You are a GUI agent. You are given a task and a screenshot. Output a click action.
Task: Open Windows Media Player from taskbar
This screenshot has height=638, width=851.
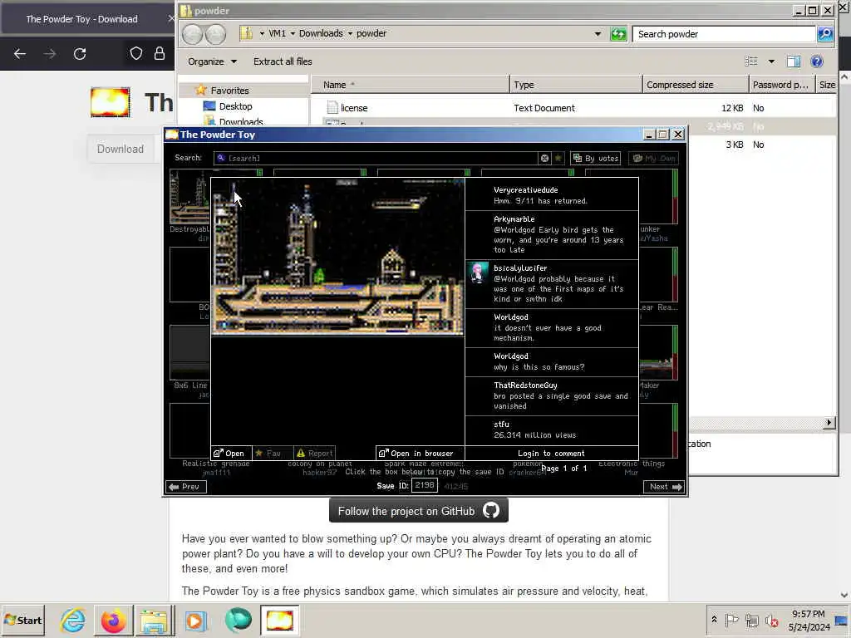195,620
